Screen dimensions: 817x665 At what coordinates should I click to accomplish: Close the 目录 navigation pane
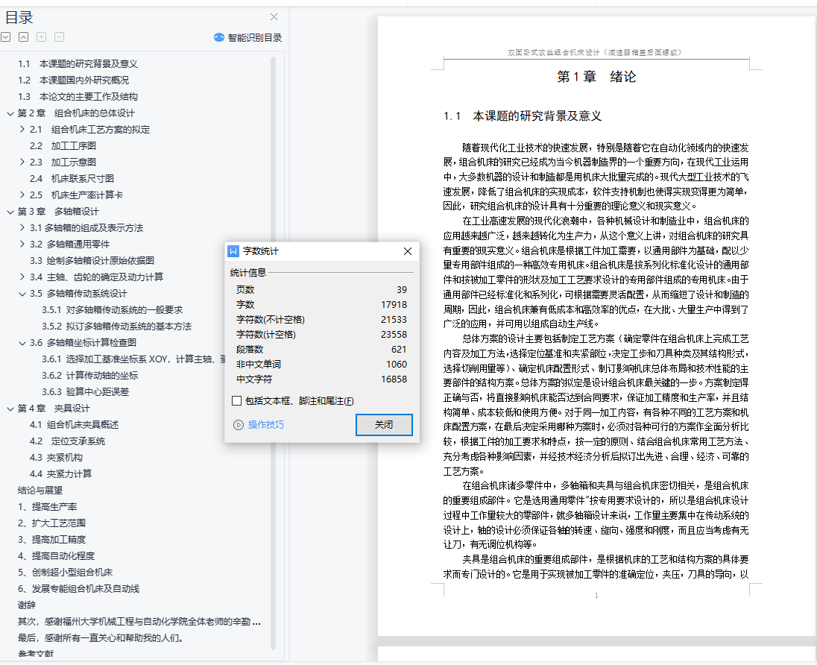click(x=274, y=17)
